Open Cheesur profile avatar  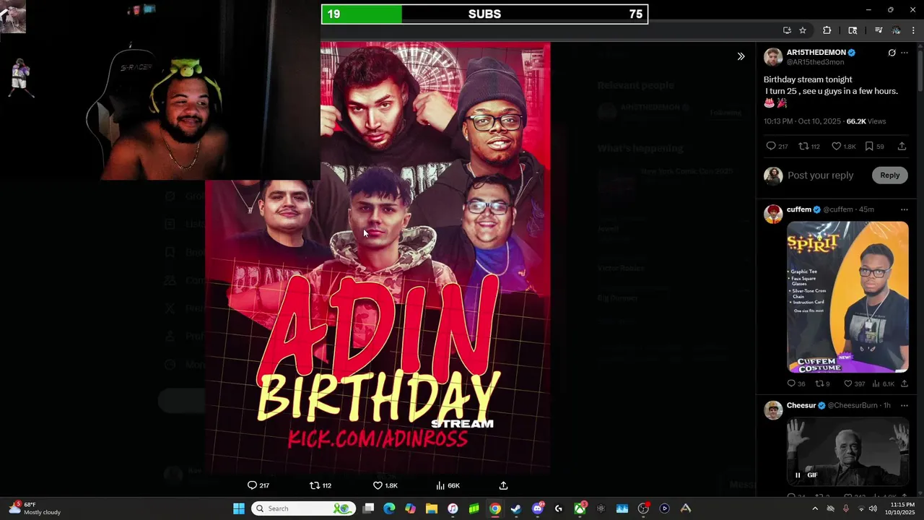[773, 410]
